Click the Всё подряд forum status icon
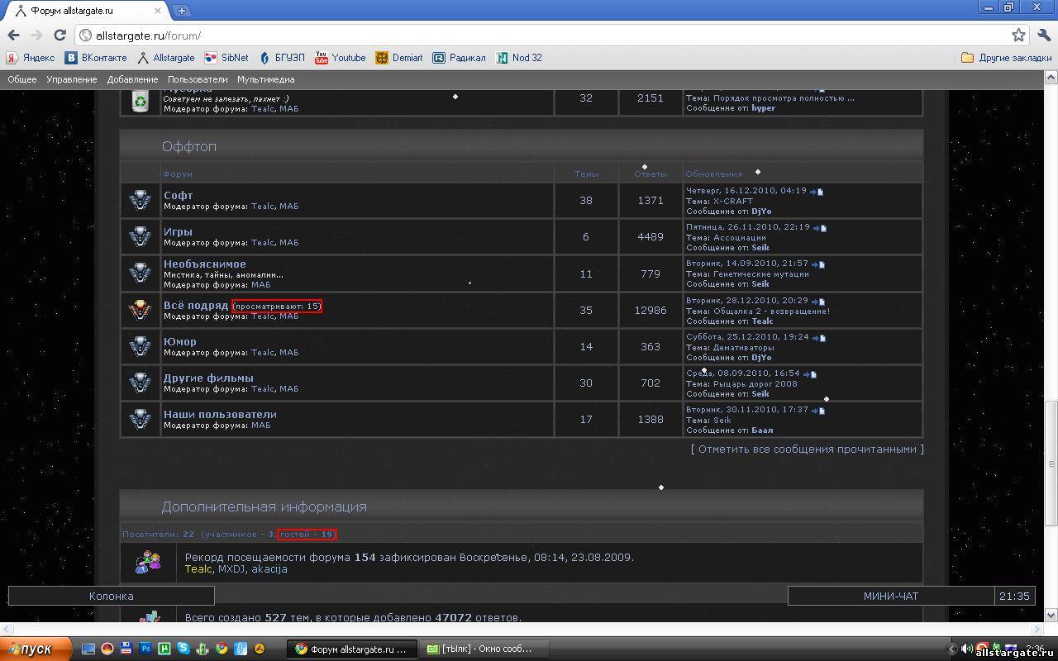Image resolution: width=1058 pixels, height=661 pixels. [141, 310]
